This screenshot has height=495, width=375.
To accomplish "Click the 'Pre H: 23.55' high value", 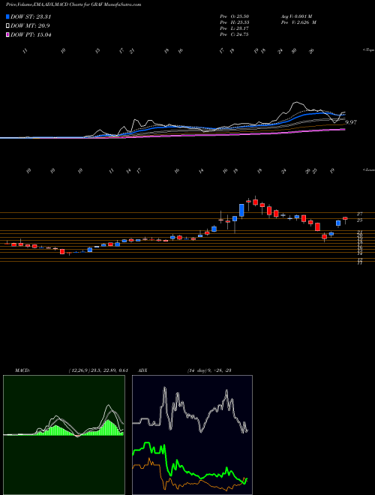I will pyautogui.click(x=235, y=22).
